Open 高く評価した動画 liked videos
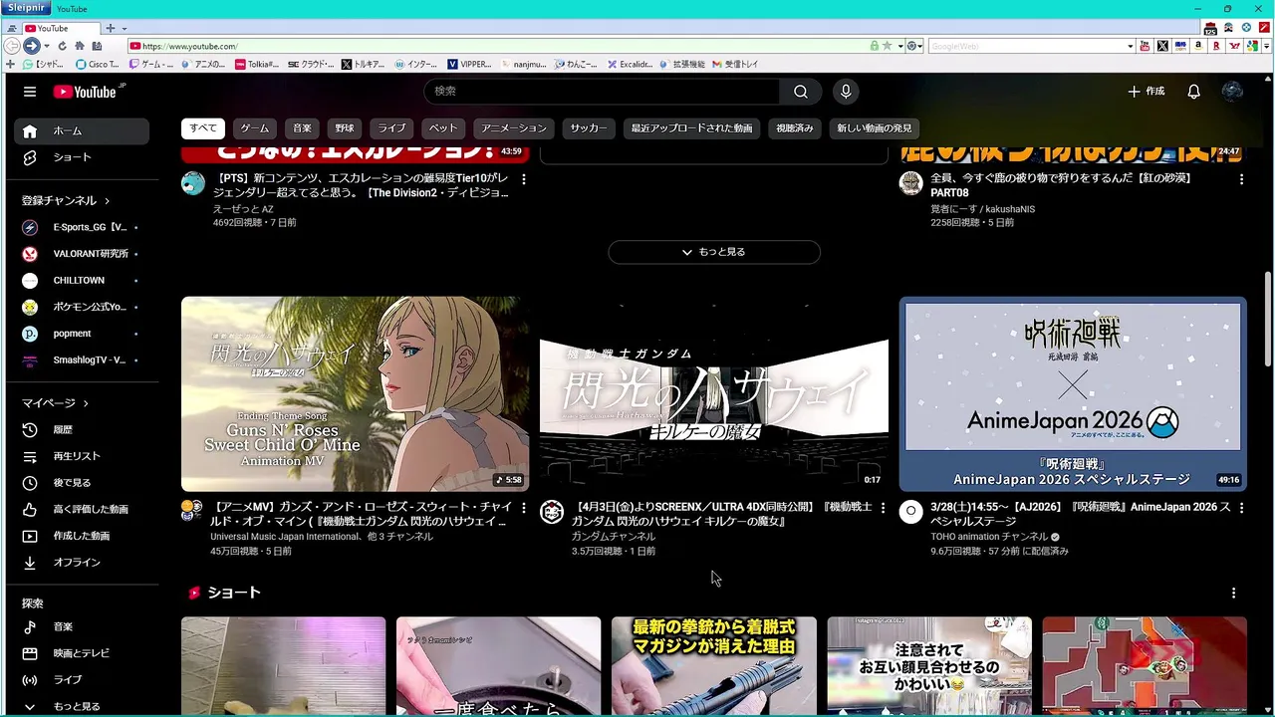This screenshot has height=717, width=1275. (82, 509)
